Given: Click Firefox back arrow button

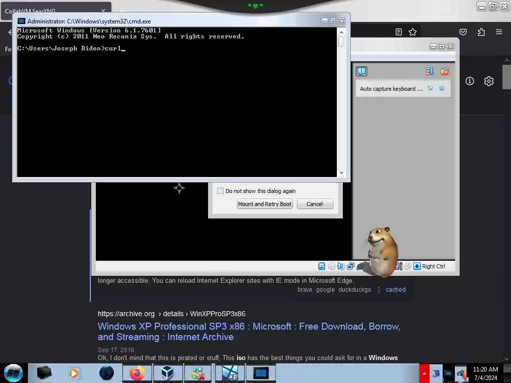Looking at the screenshot, I should (10, 32).
